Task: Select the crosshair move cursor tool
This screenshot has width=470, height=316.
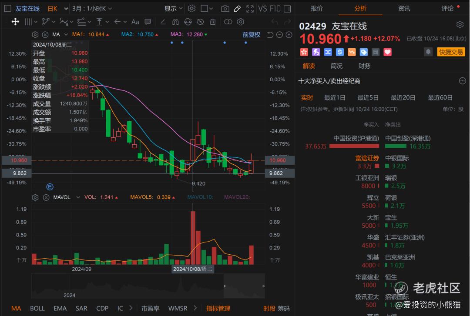Action: (15, 22)
